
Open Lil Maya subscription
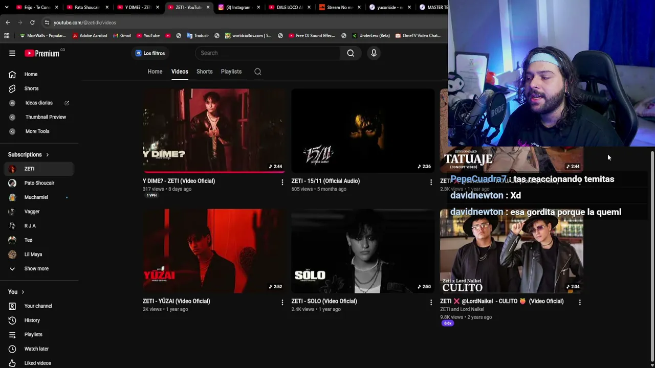pyautogui.click(x=39, y=255)
